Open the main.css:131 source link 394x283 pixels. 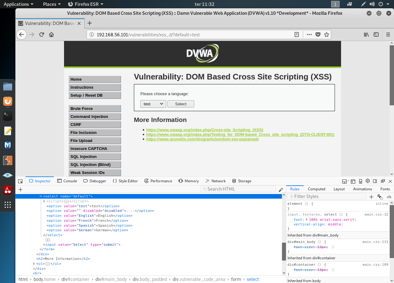(376, 242)
